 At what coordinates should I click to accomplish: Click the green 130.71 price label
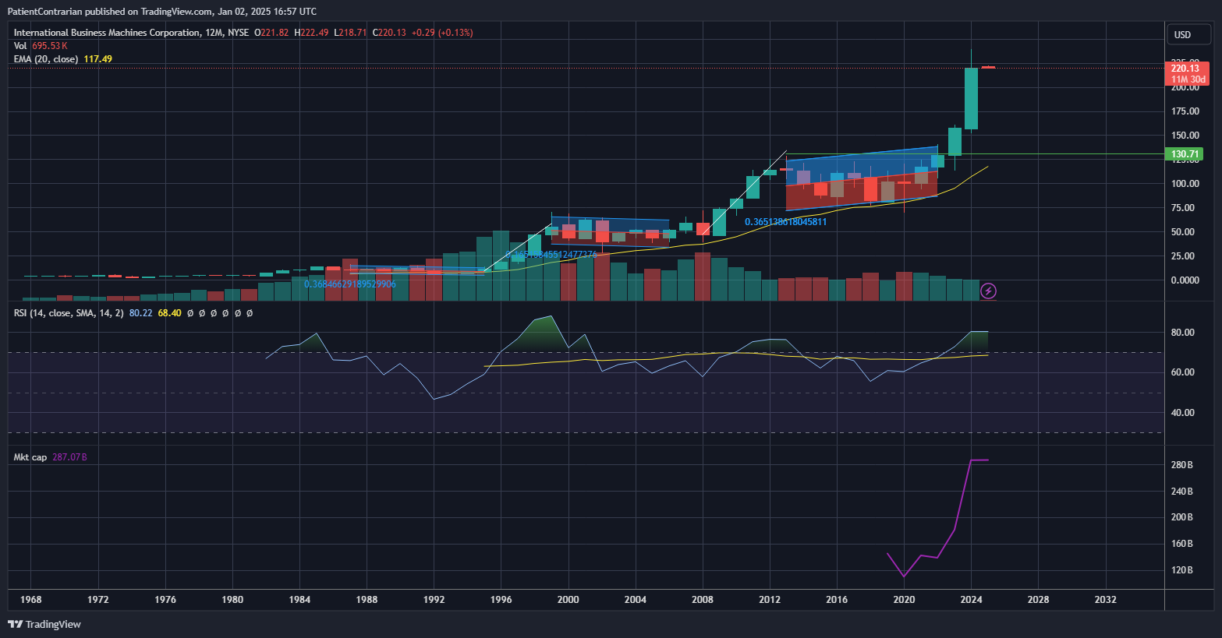(1185, 154)
